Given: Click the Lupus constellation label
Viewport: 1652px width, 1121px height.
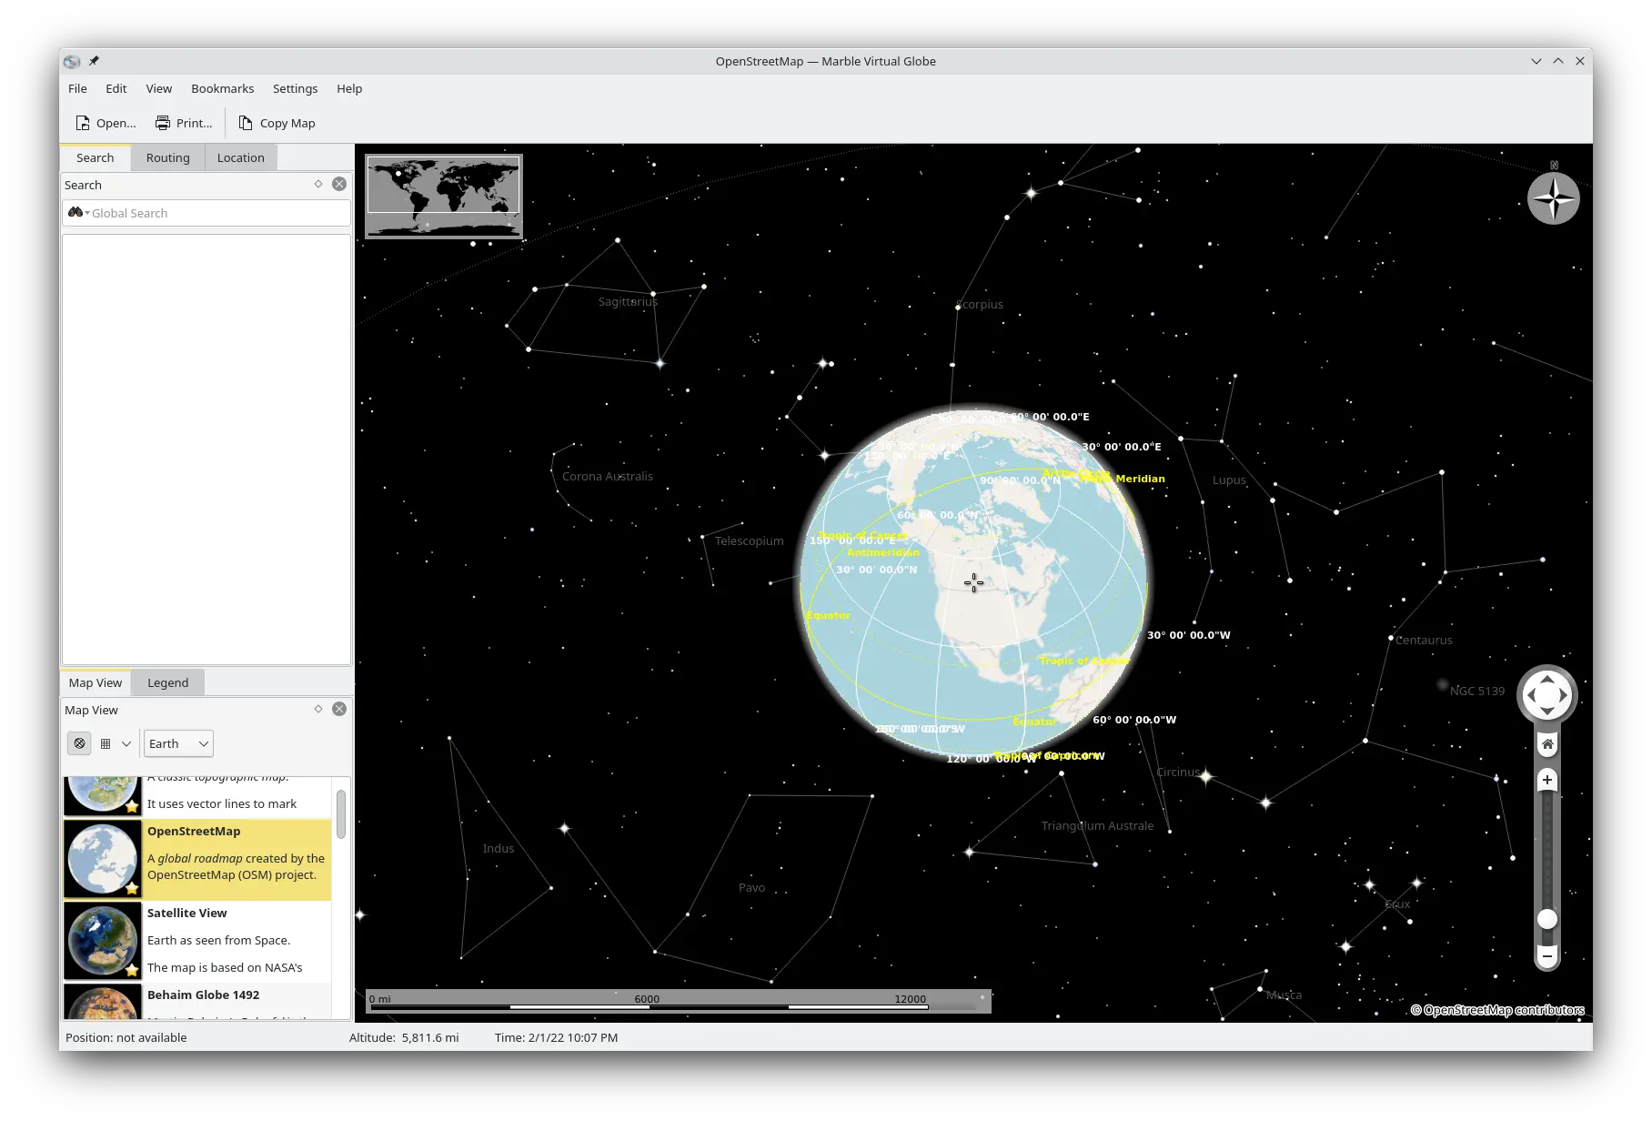Looking at the screenshot, I should click(1229, 480).
